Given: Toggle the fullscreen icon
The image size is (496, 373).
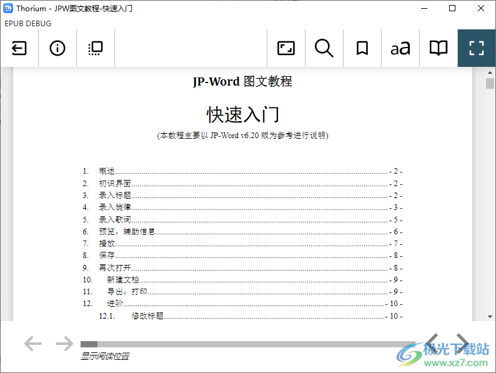Looking at the screenshot, I should pyautogui.click(x=477, y=48).
